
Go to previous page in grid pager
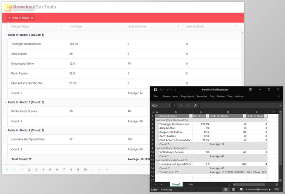click(14, 169)
